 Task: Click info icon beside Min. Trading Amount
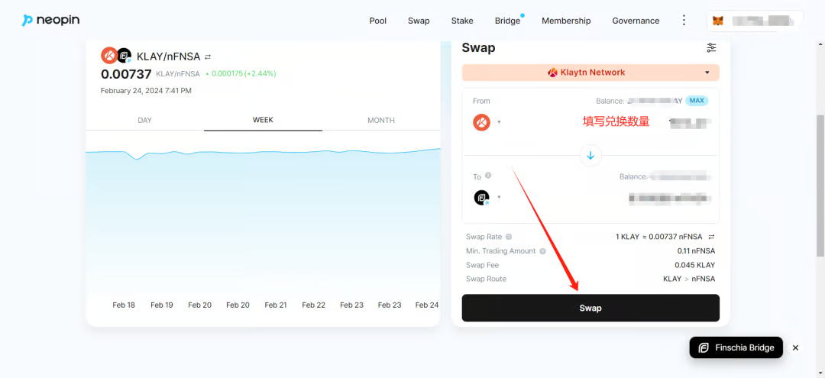click(x=543, y=251)
